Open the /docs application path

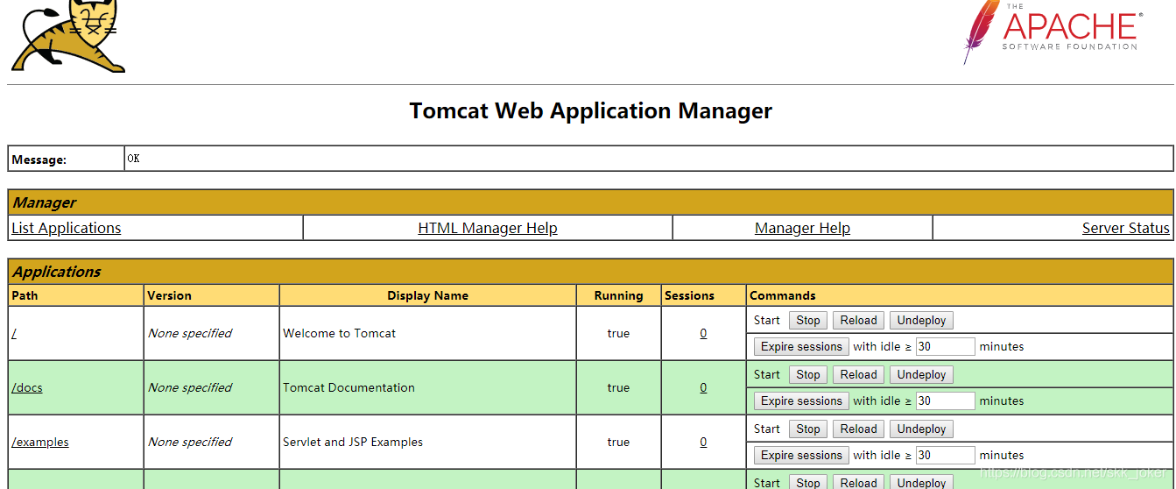click(27, 387)
